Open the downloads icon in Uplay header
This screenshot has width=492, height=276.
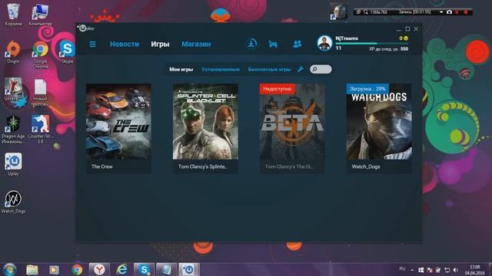click(x=251, y=44)
